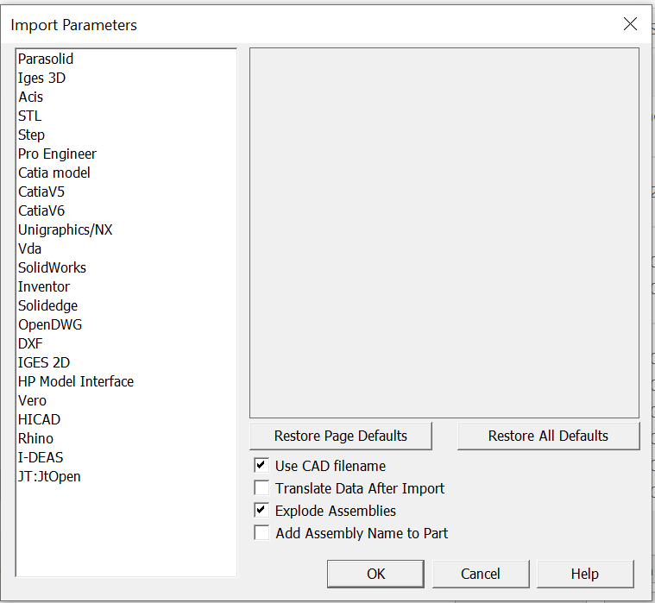Disable the Explode Assemblies checkbox
This screenshot has width=655, height=603.
[261, 511]
